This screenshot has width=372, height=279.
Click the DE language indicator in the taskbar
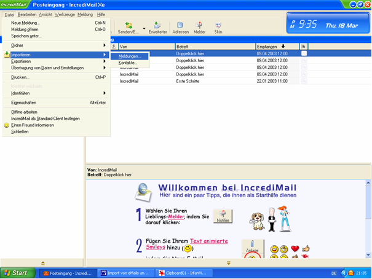click(334, 273)
